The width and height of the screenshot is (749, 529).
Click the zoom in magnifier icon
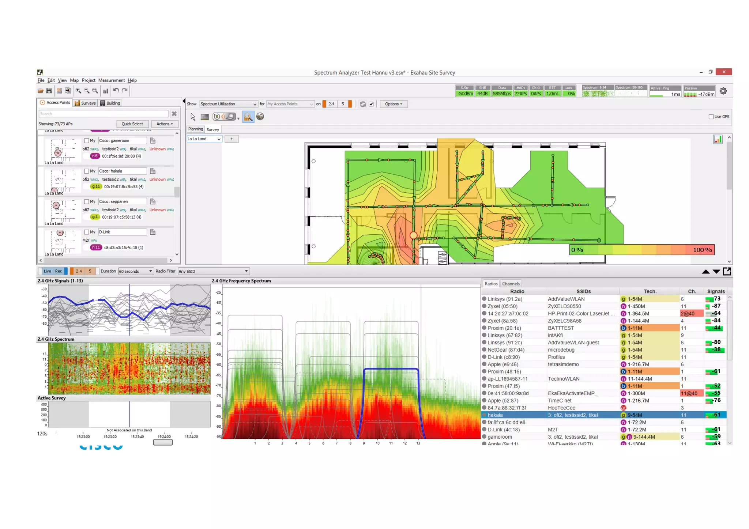(78, 91)
